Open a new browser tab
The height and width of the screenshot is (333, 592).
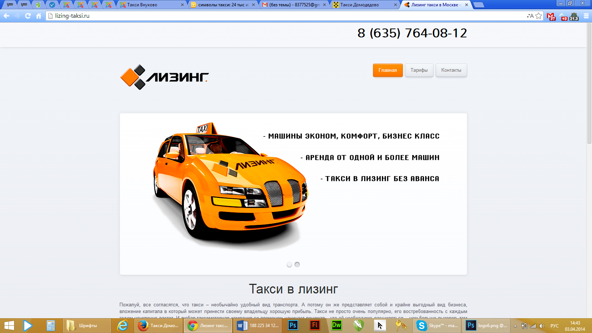[479, 5]
